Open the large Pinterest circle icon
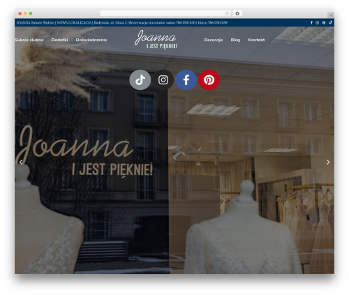The image size is (349, 295). (209, 80)
